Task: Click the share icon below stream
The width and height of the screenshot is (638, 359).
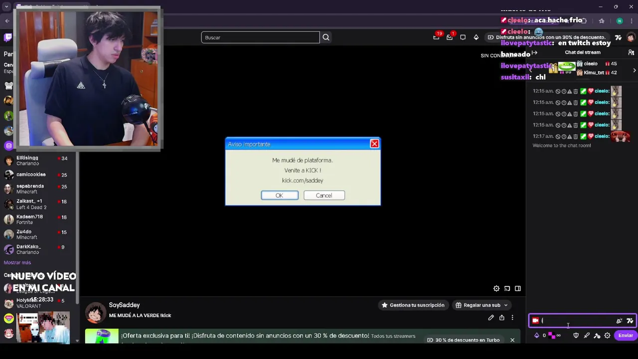Action: pyautogui.click(x=502, y=318)
